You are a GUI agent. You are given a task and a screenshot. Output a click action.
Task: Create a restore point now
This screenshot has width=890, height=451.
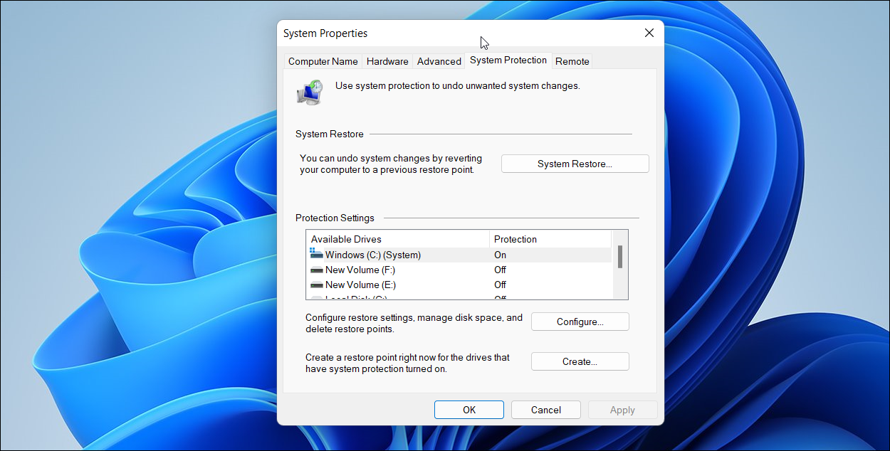point(580,361)
